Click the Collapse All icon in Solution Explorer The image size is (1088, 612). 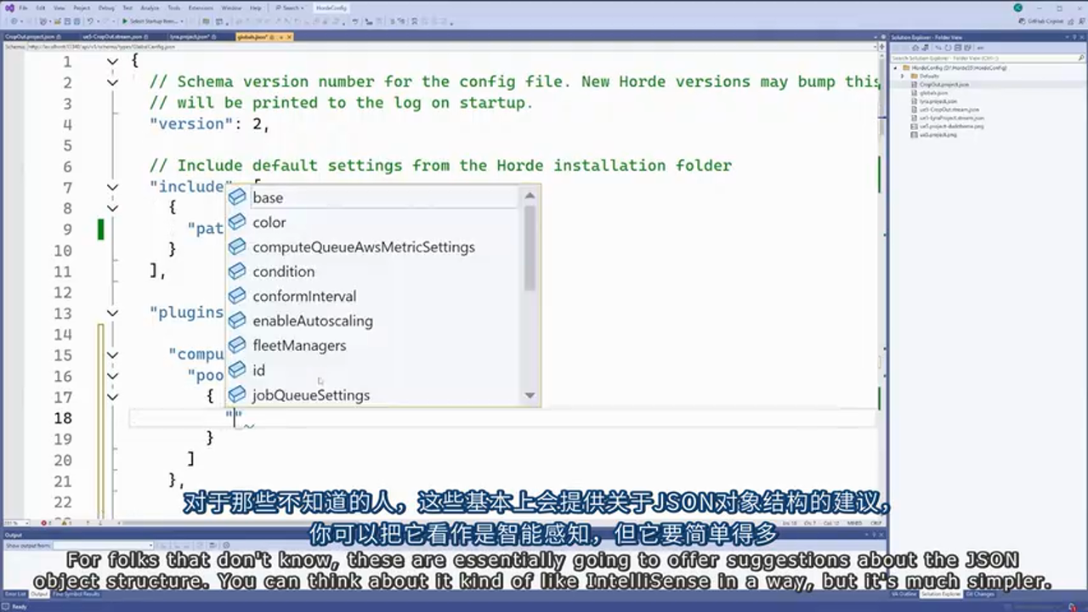point(956,48)
